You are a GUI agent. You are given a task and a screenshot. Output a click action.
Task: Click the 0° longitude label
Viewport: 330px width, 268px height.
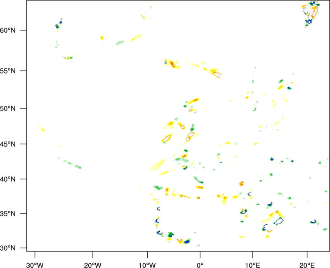click(200, 265)
